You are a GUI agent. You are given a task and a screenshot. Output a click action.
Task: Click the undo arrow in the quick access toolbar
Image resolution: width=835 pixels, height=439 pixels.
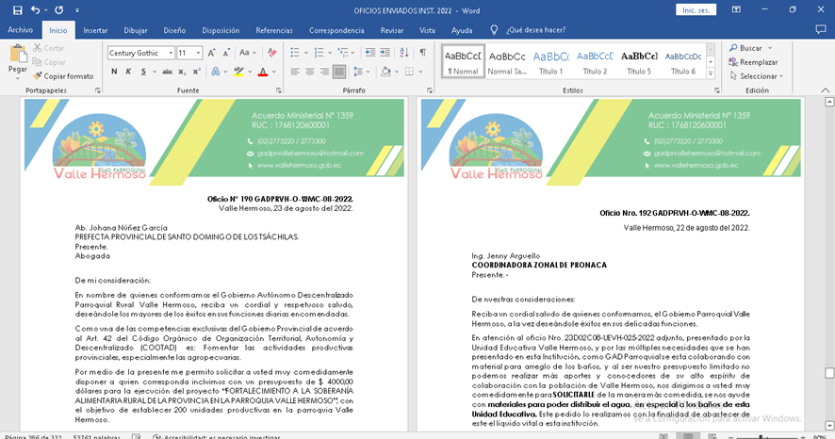(35, 10)
